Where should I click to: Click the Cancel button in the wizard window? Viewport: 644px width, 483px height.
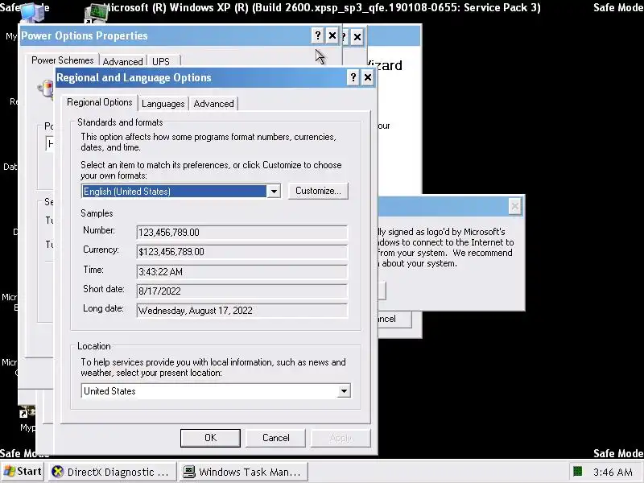(x=394, y=319)
